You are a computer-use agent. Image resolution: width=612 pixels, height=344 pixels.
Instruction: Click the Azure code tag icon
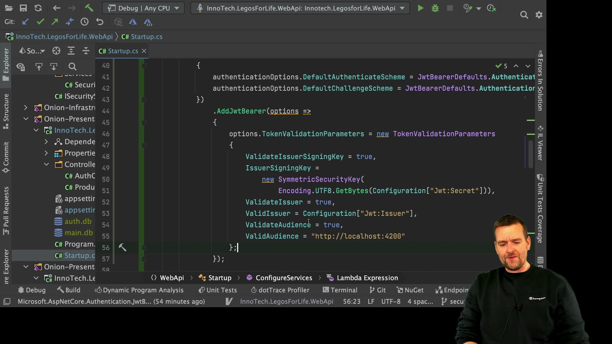(148, 21)
